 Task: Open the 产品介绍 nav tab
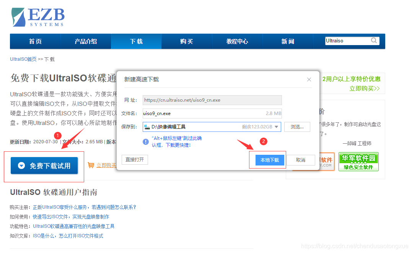tap(86, 41)
